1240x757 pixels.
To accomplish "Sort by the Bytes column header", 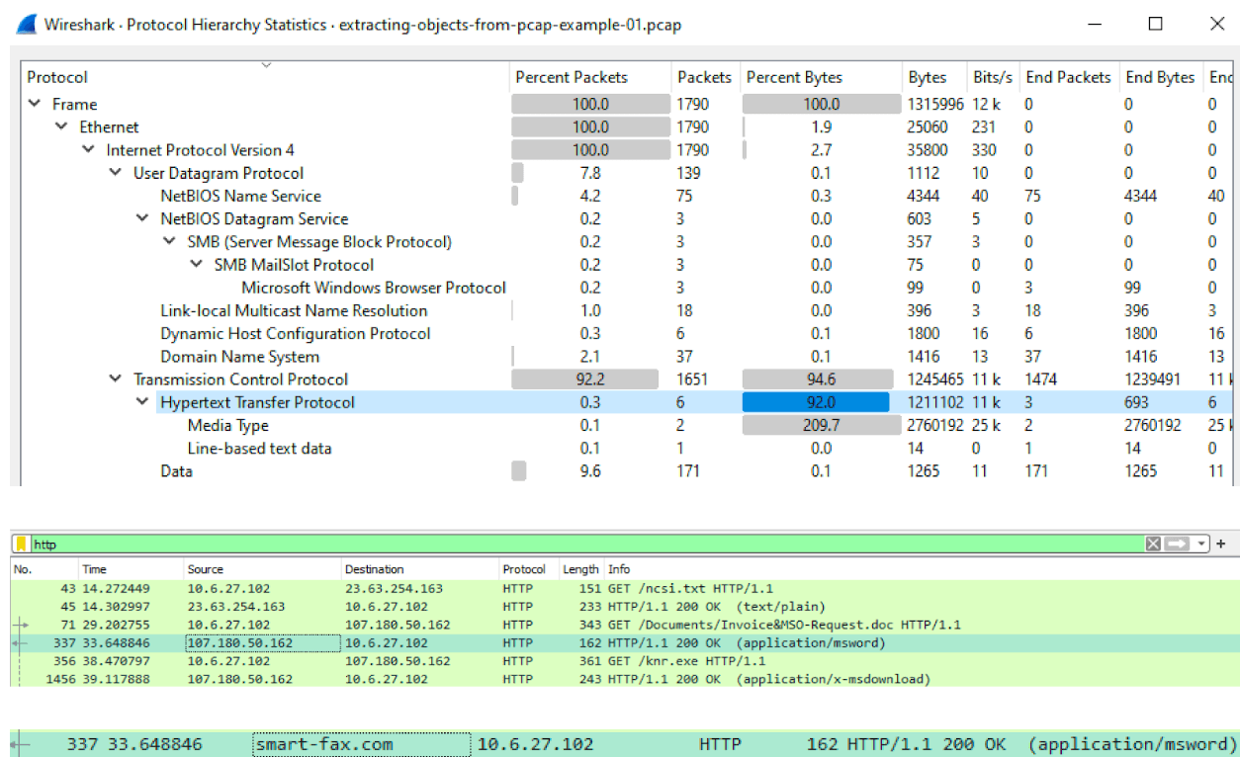I will coord(927,77).
